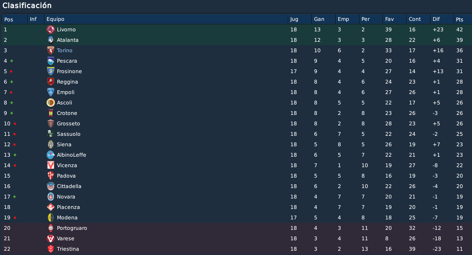This screenshot has height=255, width=472.
Task: Click Grosseto's red down-arrow position indicator
Action: click(x=15, y=123)
